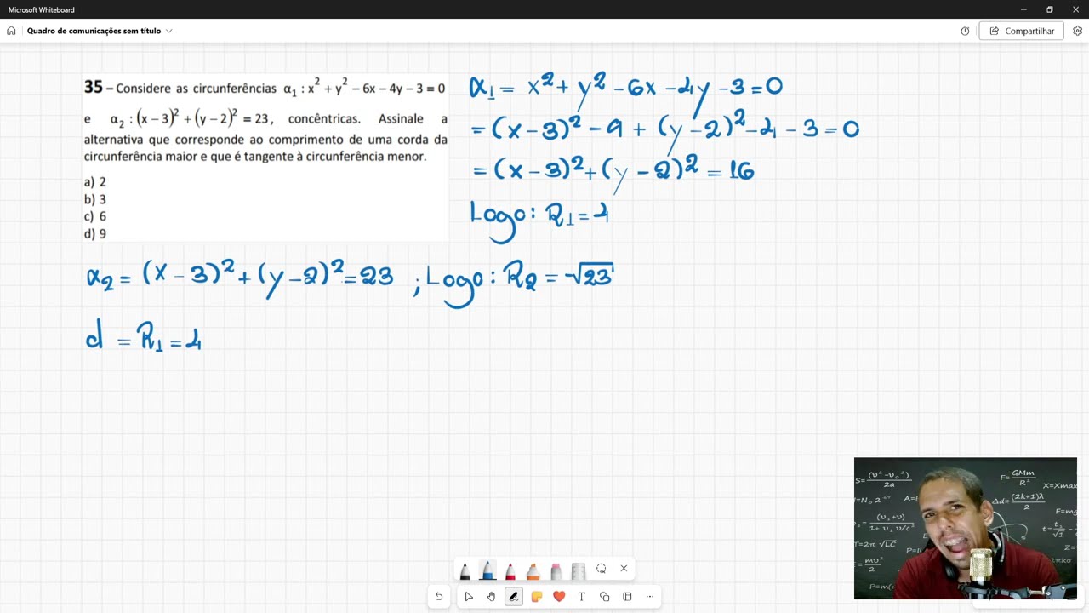Image resolution: width=1089 pixels, height=613 pixels.
Task: Click the Compartilhar share button
Action: point(1022,31)
